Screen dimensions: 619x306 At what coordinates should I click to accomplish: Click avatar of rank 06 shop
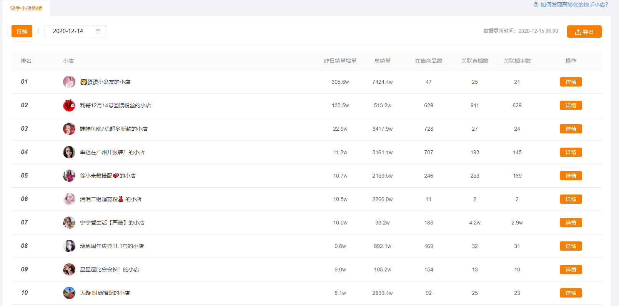coord(69,199)
